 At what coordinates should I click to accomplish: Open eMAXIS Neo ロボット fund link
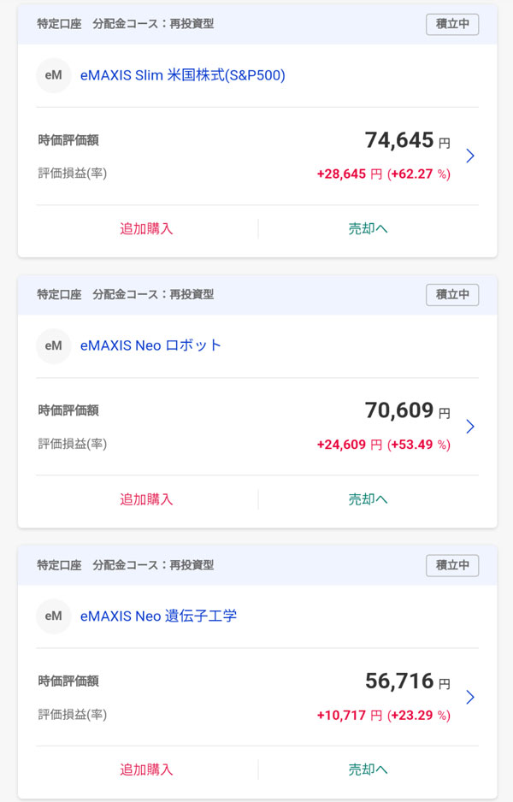tap(150, 345)
